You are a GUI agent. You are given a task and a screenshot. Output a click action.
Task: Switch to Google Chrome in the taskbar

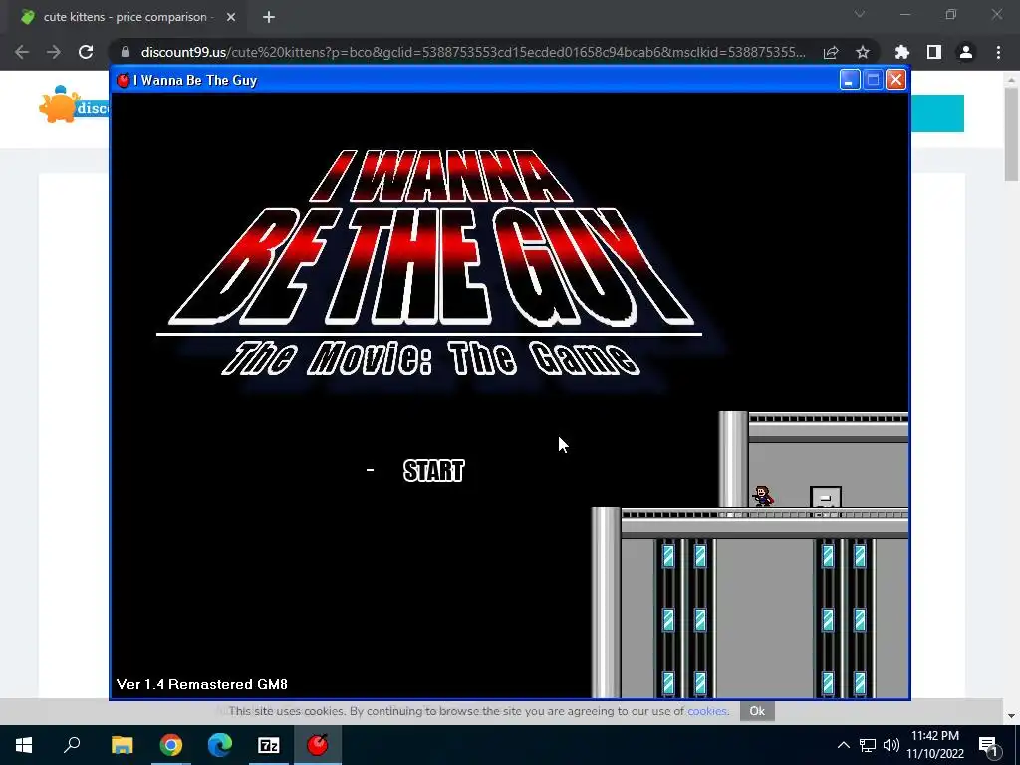[x=171, y=745]
